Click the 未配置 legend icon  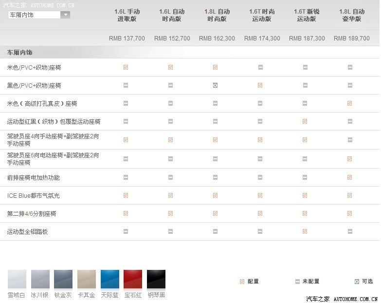(297, 282)
